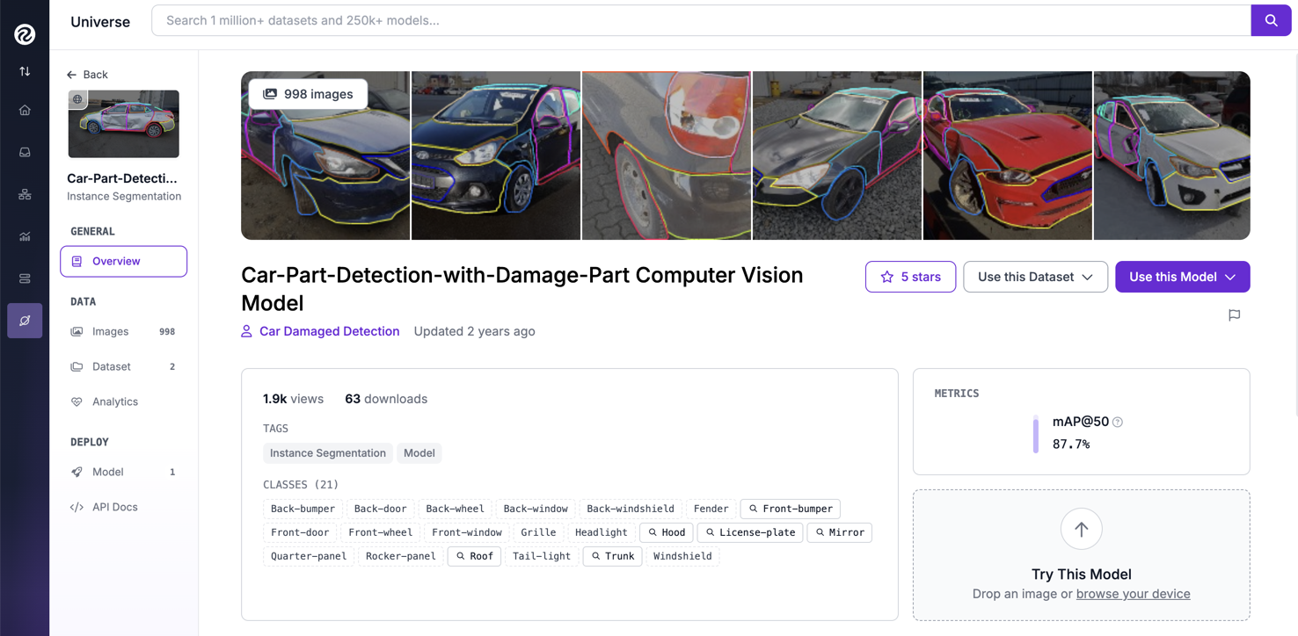Search the Trunk class

click(613, 556)
